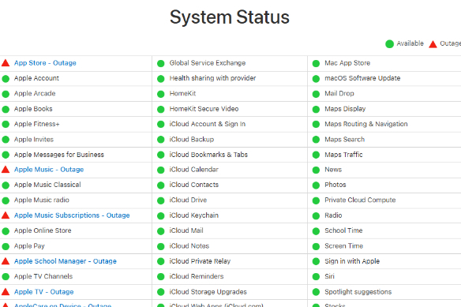Screen dimensions: 461x307
Task: Click the School Time entry
Action: pos(343,230)
